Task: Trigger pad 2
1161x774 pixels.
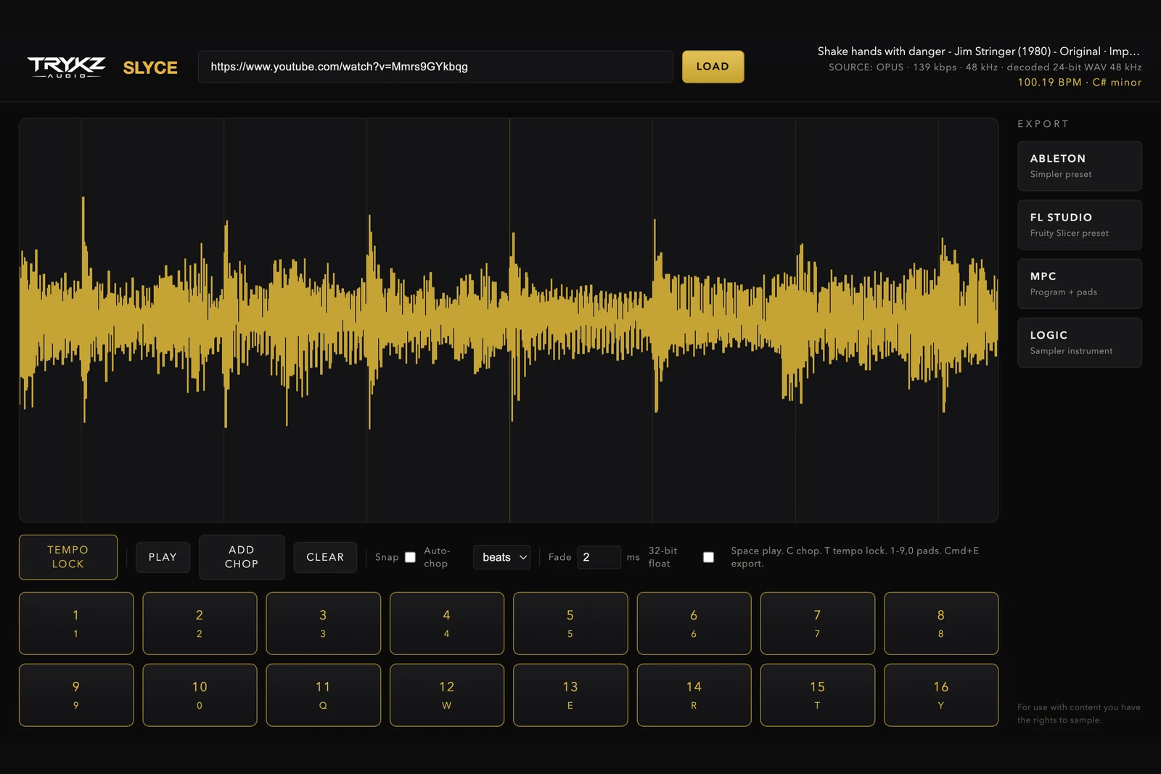Action: click(200, 623)
